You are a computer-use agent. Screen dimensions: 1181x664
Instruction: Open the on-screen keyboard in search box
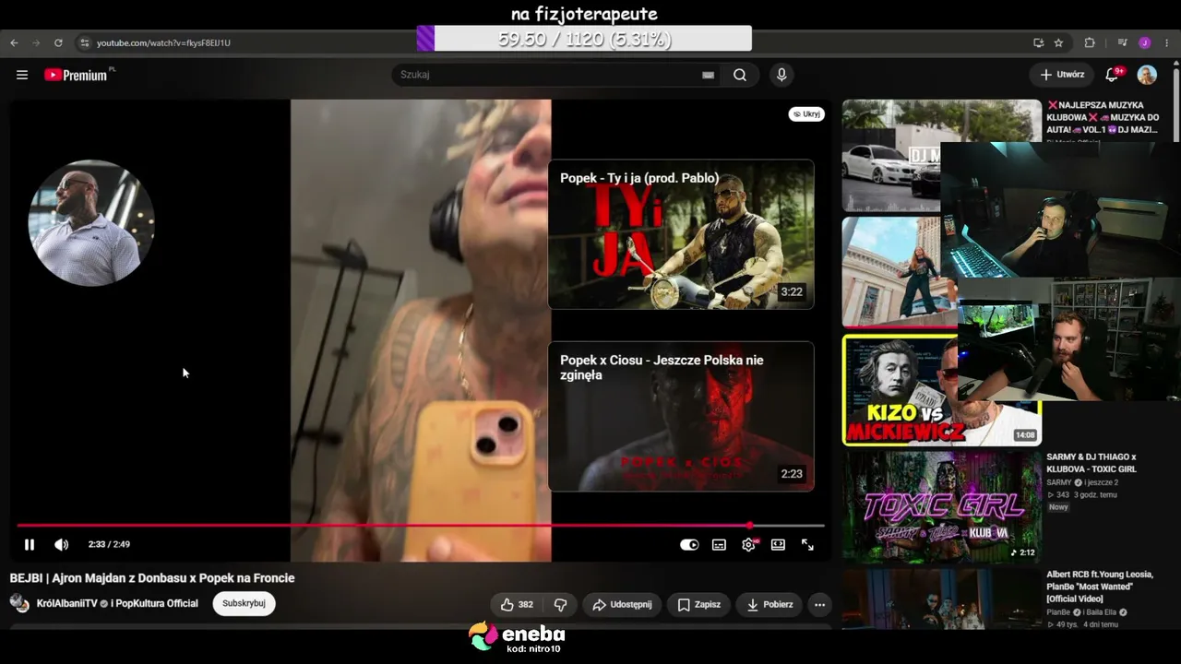click(x=708, y=75)
